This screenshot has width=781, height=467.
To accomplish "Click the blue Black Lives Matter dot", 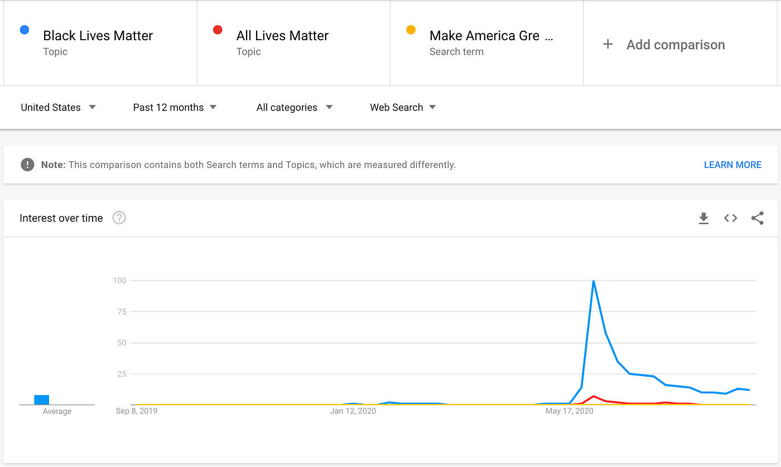I will point(25,30).
